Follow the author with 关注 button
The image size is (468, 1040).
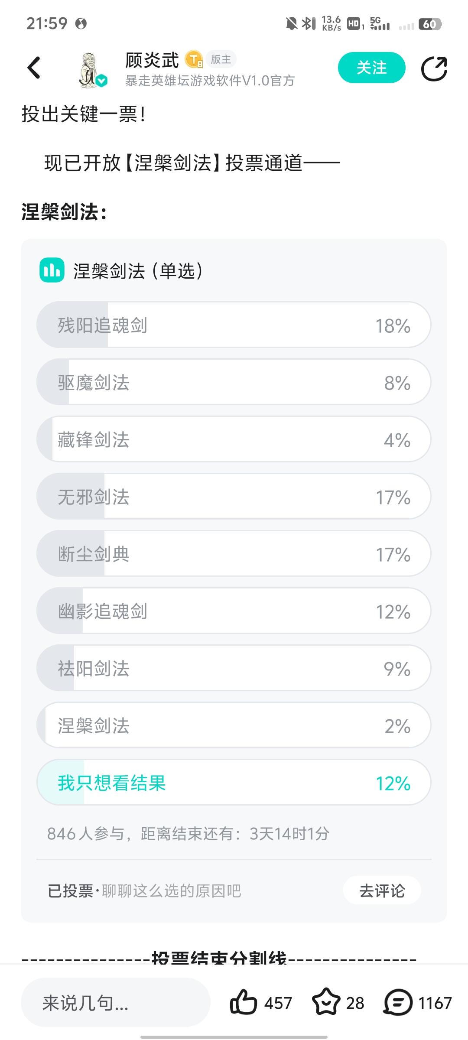pyautogui.click(x=371, y=68)
